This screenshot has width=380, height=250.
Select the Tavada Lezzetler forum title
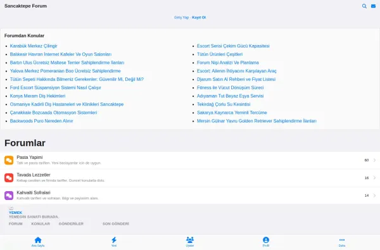(34, 175)
